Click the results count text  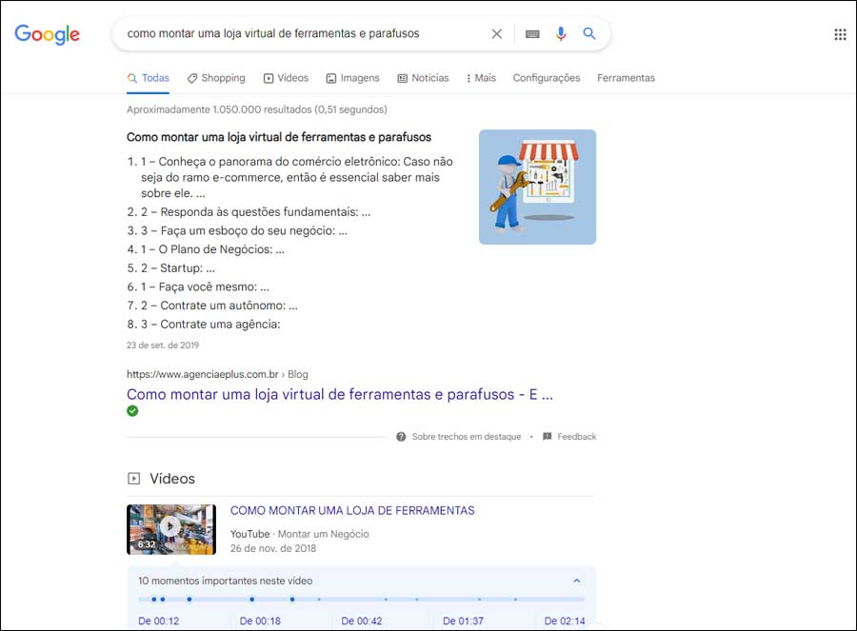[257, 109]
